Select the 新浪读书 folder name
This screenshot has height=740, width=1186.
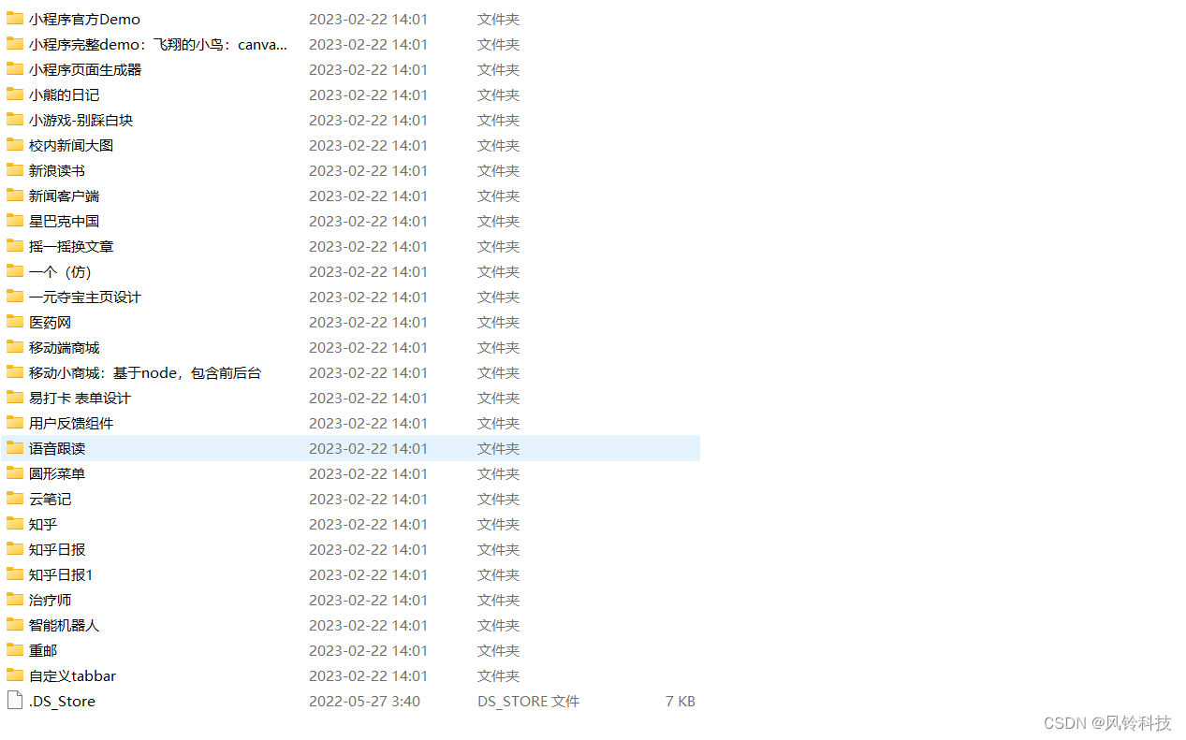click(57, 170)
